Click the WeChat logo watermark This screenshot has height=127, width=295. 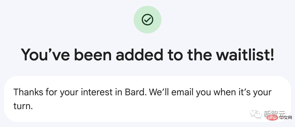(256, 114)
